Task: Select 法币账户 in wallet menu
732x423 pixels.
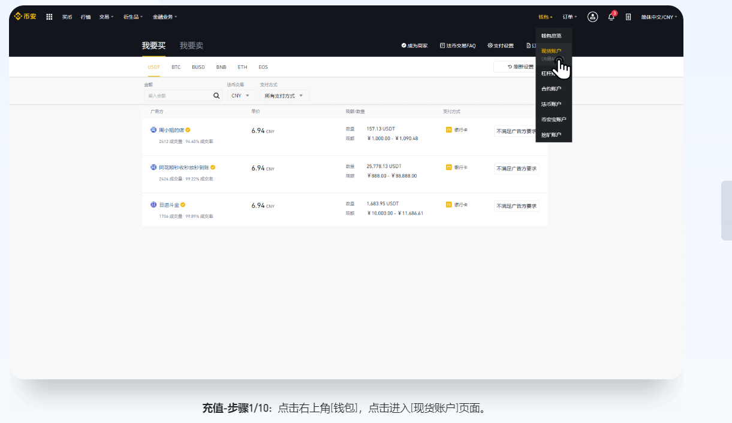Action: coord(551,104)
